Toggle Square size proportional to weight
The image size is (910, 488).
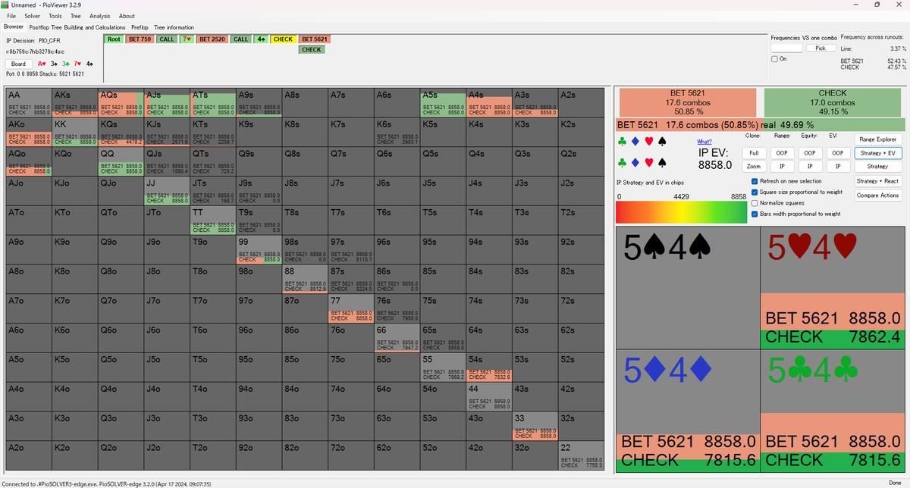coord(754,192)
